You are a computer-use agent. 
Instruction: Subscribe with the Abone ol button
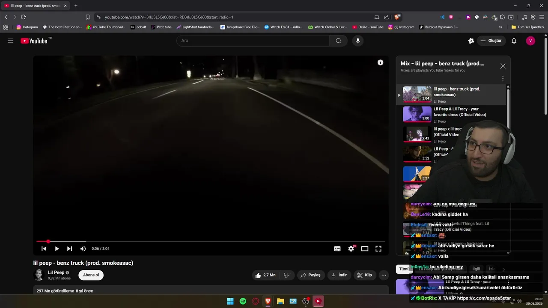[91, 275]
